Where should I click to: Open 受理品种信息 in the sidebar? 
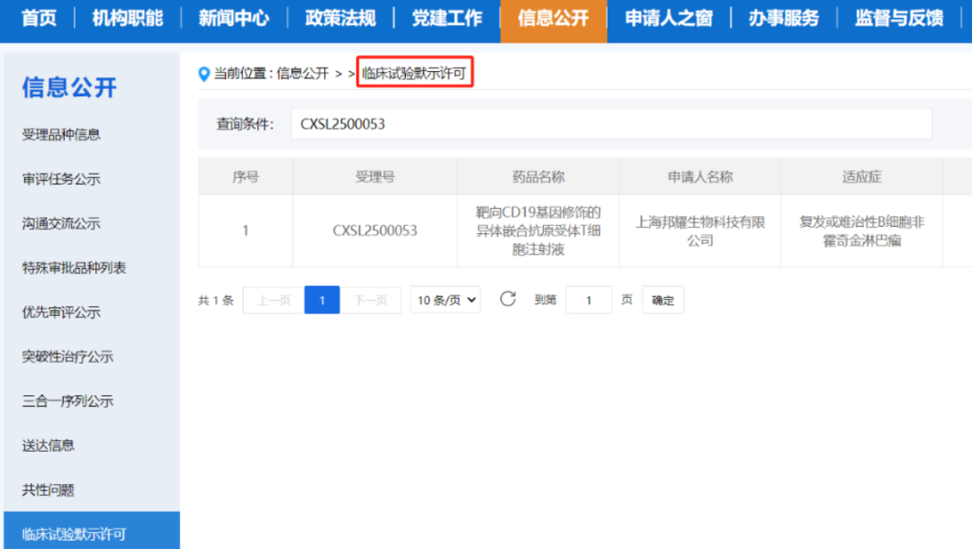coord(61,134)
